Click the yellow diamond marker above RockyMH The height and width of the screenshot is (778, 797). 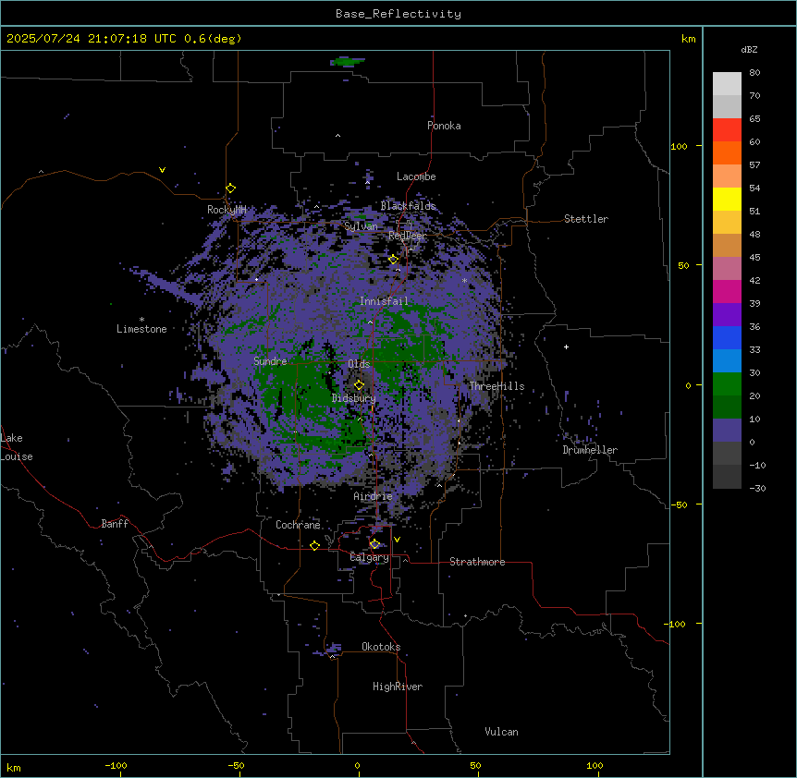click(231, 188)
